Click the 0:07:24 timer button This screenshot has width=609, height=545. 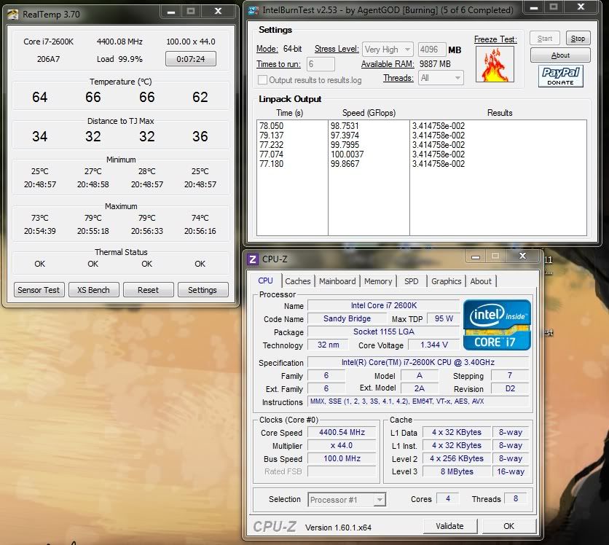click(x=191, y=59)
